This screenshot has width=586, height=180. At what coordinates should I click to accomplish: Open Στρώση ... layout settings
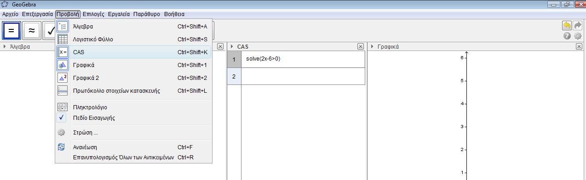coord(133,133)
